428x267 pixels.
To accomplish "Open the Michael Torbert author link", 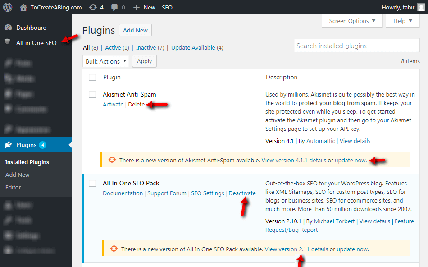I will coord(334,221).
